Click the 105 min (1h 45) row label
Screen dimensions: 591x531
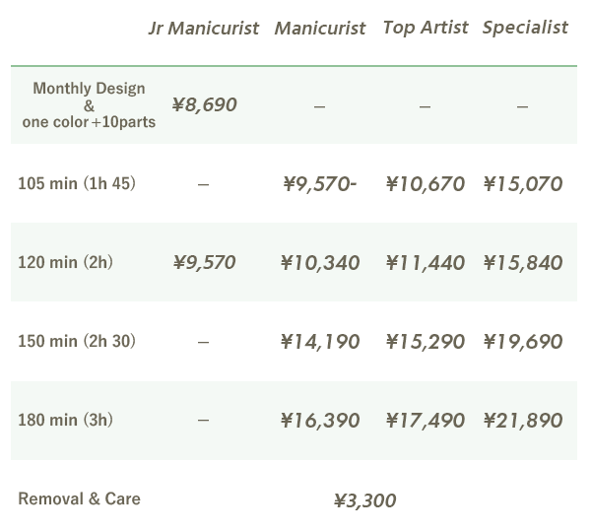(x=77, y=183)
